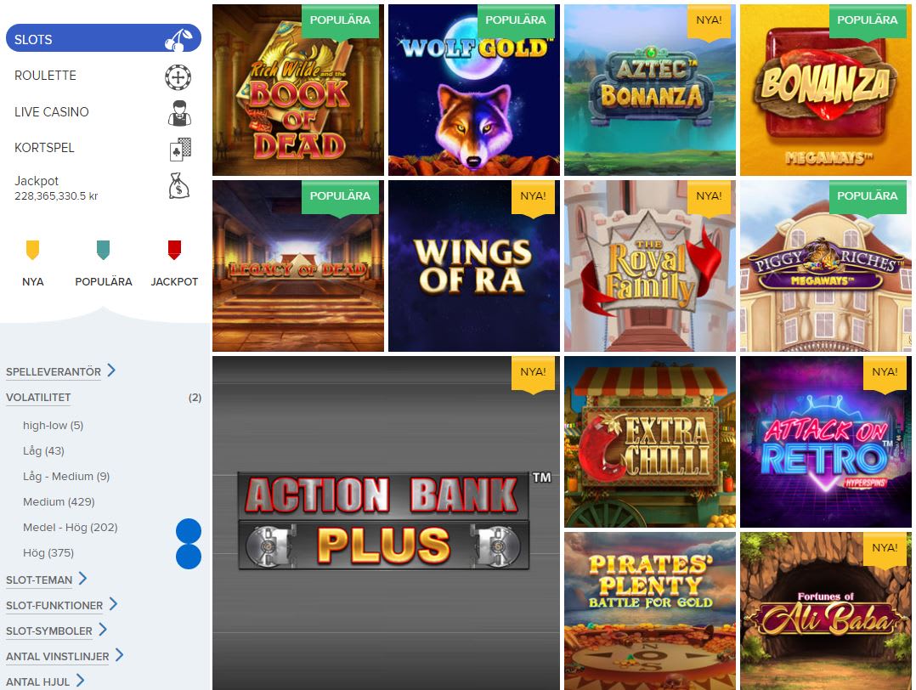Click NYA! badge on Ali Baba
Screen dimensions: 916x690
(x=885, y=550)
